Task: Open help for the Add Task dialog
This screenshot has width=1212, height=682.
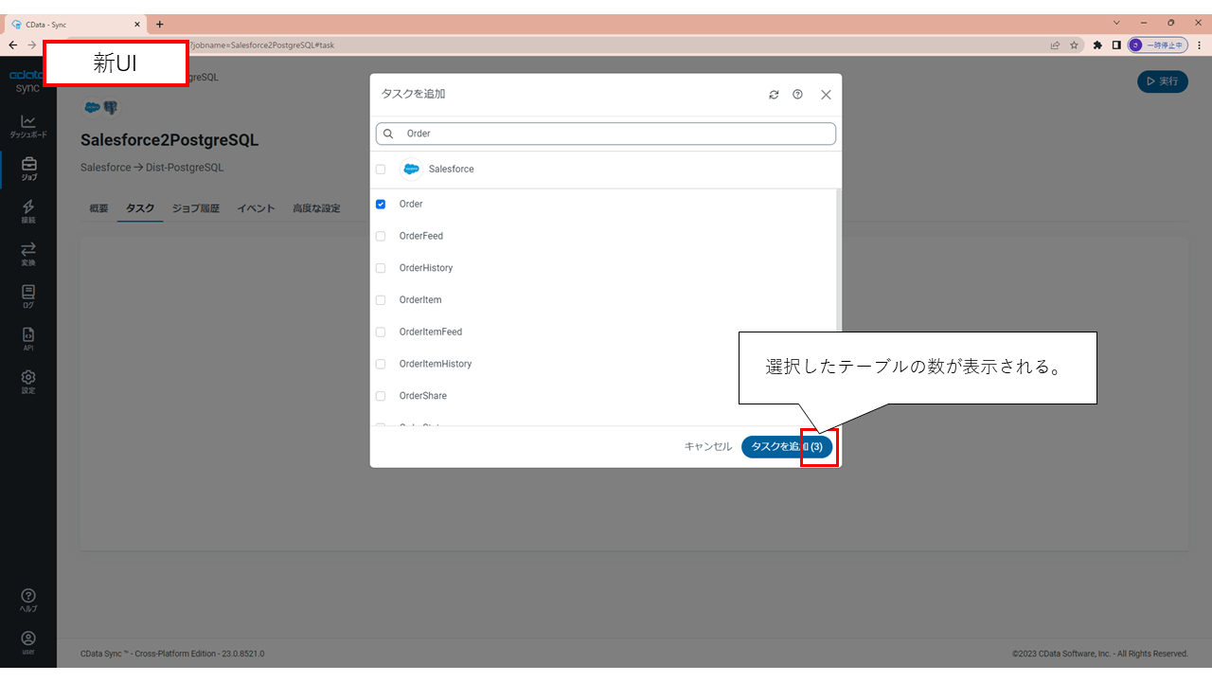Action: point(797,95)
